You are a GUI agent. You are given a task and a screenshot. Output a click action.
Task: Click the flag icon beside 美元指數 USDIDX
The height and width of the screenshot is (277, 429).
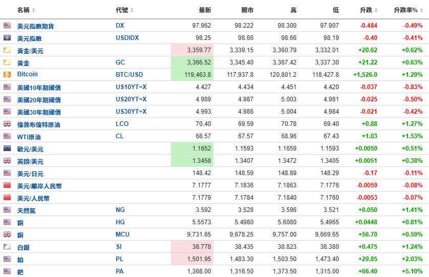point(7,38)
